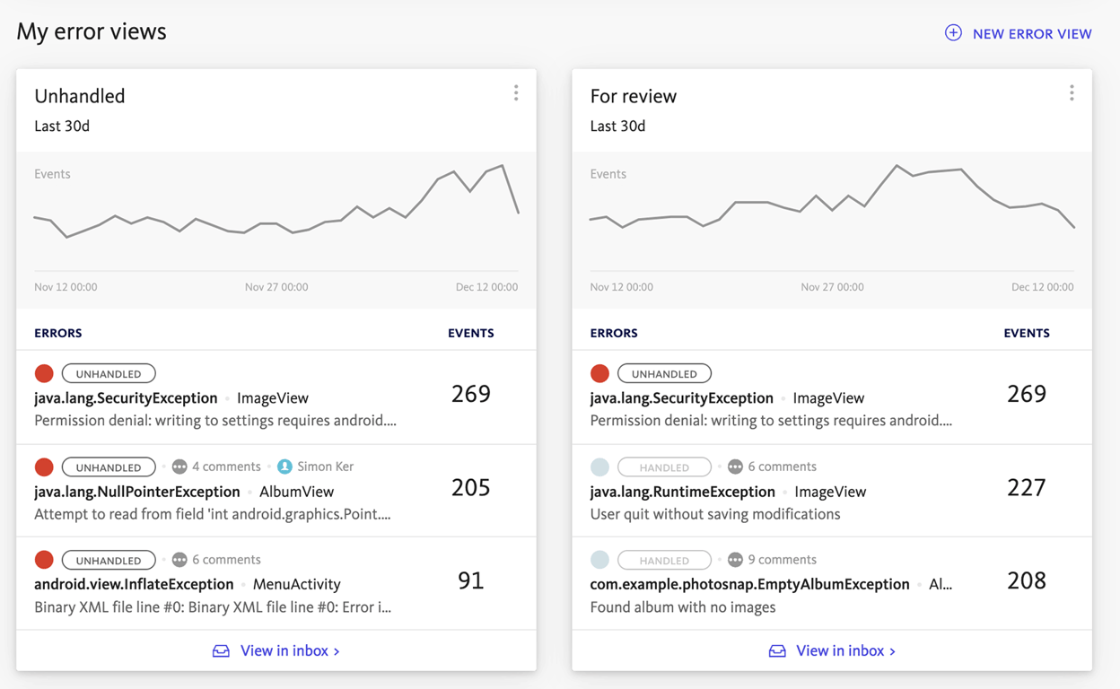Click For review card title

tap(634, 96)
